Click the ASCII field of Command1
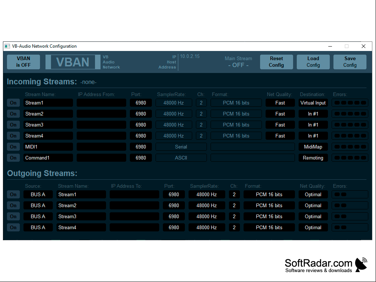376x282 pixels. coord(181,158)
